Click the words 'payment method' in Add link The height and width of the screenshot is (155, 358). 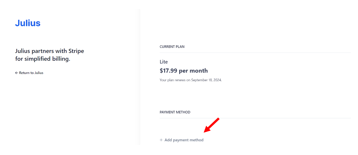(188, 140)
